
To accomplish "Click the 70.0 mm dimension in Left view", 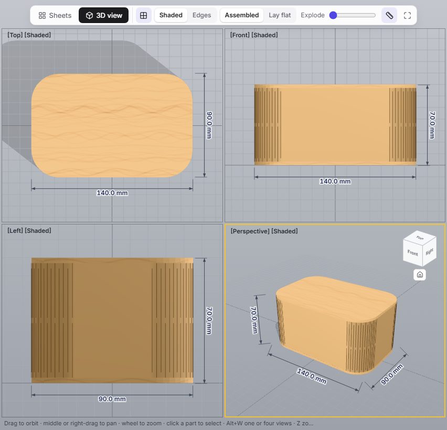I will tap(209, 320).
